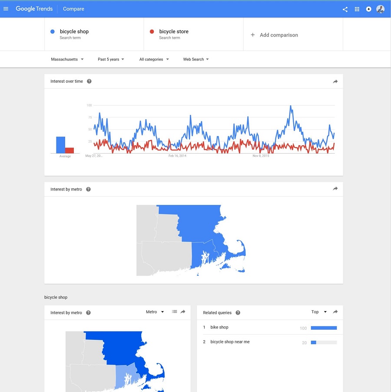Click the Google Trends logo

tap(34, 9)
